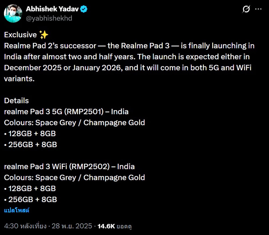Image resolution: width=269 pixels, height=235 pixels.
Task: Open the Grok analysis icon
Action: (x=246, y=9)
